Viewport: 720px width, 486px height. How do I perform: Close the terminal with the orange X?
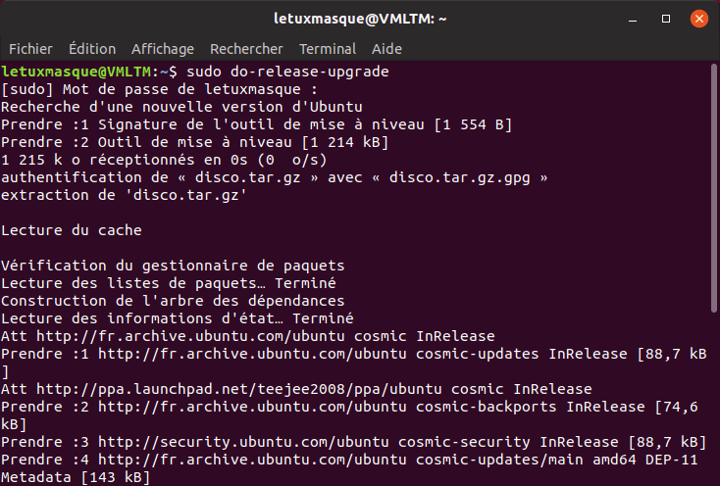[698, 19]
